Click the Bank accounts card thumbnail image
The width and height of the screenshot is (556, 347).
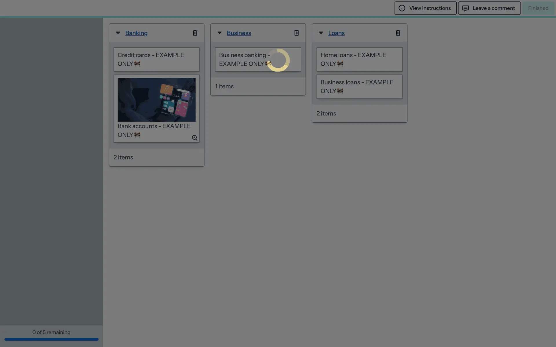(156, 99)
